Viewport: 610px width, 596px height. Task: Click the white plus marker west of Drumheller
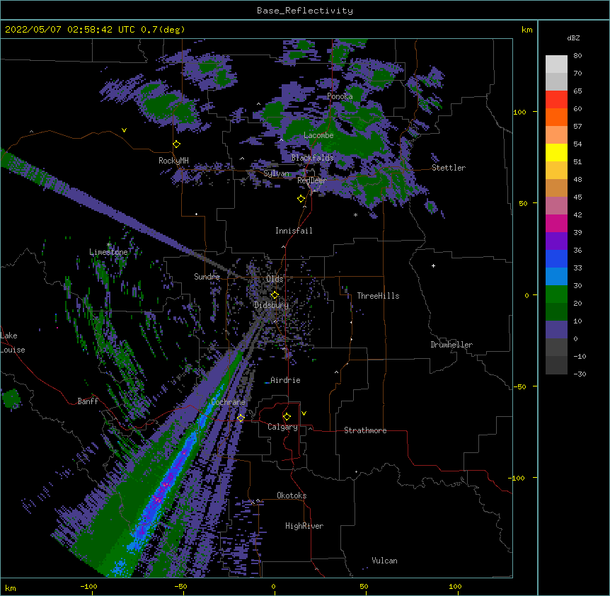coord(433,265)
